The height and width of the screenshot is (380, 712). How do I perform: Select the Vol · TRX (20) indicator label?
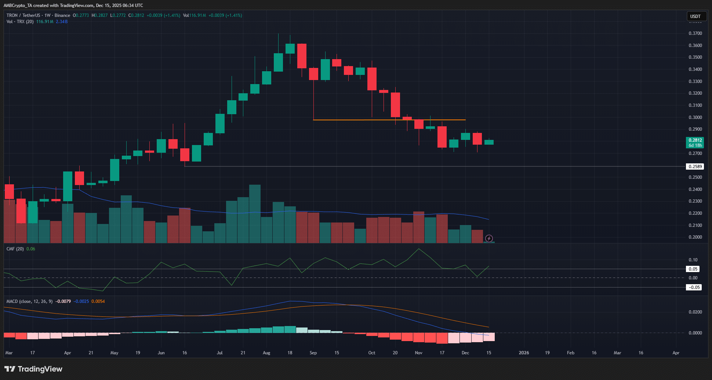pos(20,22)
